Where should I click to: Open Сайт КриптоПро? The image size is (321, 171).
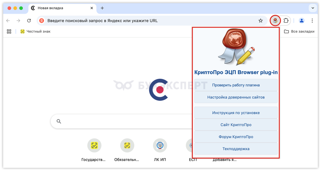pyautogui.click(x=236, y=125)
